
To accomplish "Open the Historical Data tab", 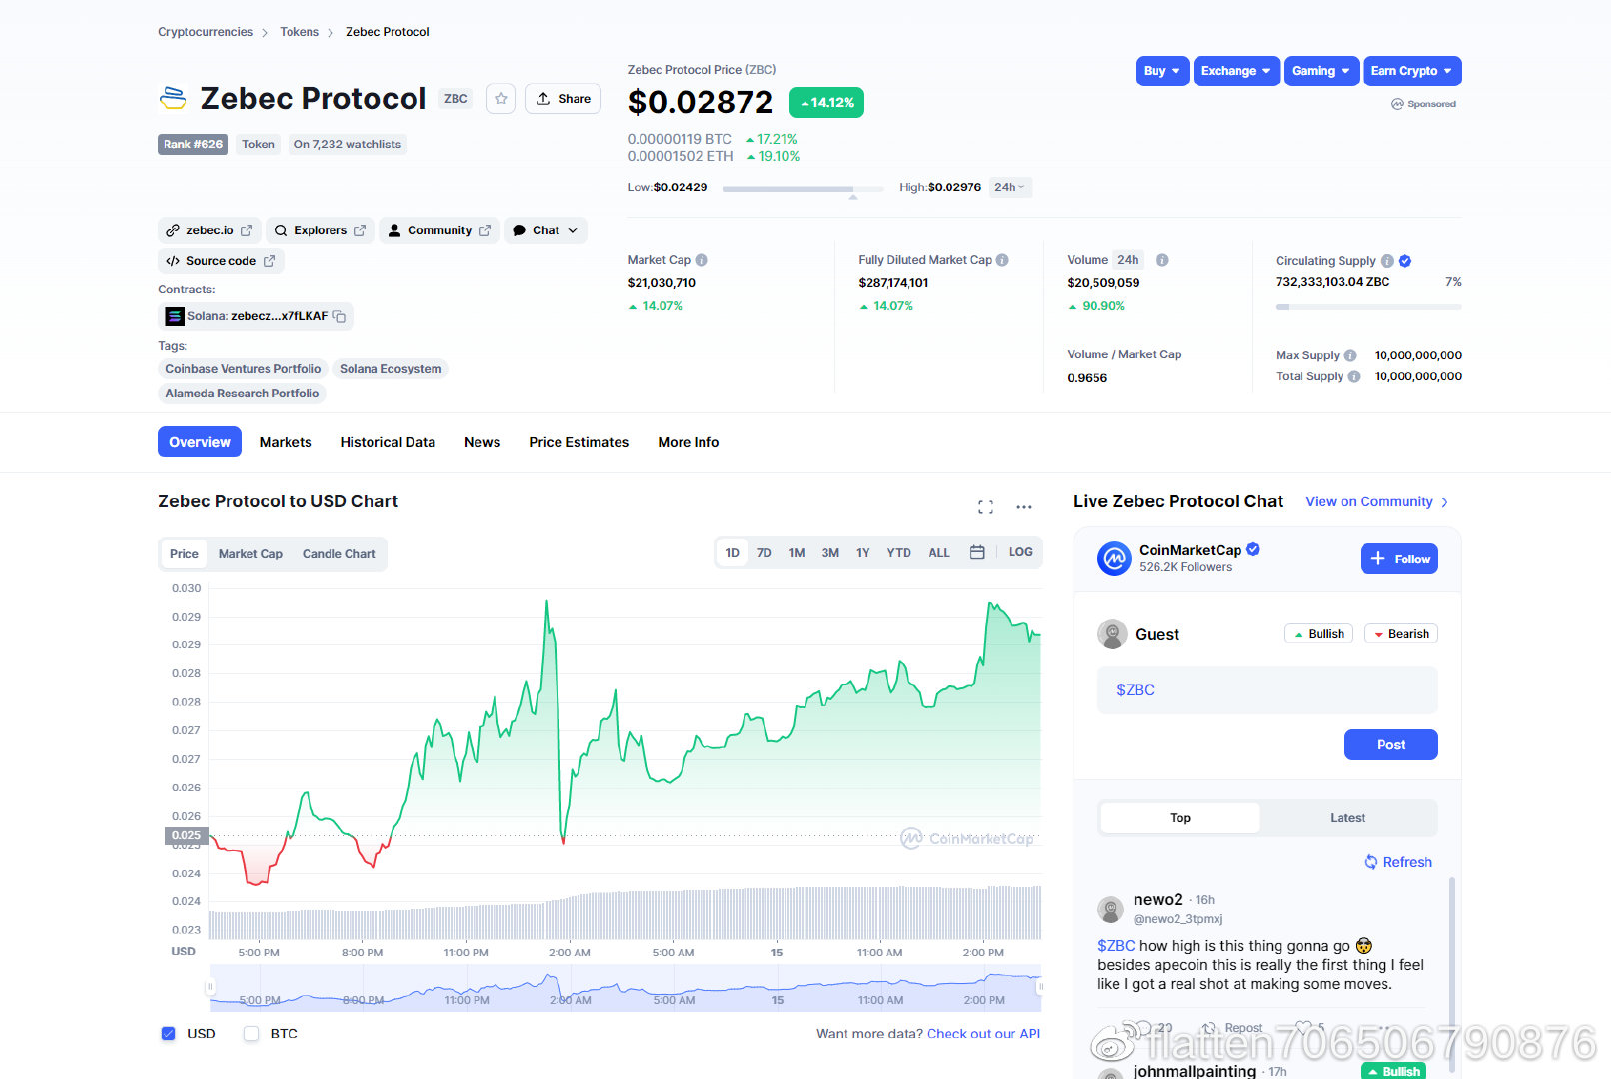I will [387, 442].
